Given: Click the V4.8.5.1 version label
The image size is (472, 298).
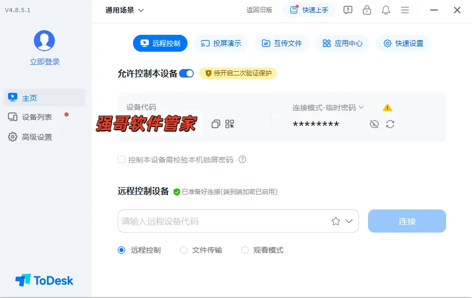Looking at the screenshot, I should point(17,10).
